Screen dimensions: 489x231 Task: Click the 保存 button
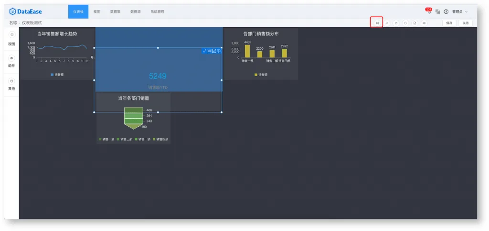pos(449,23)
